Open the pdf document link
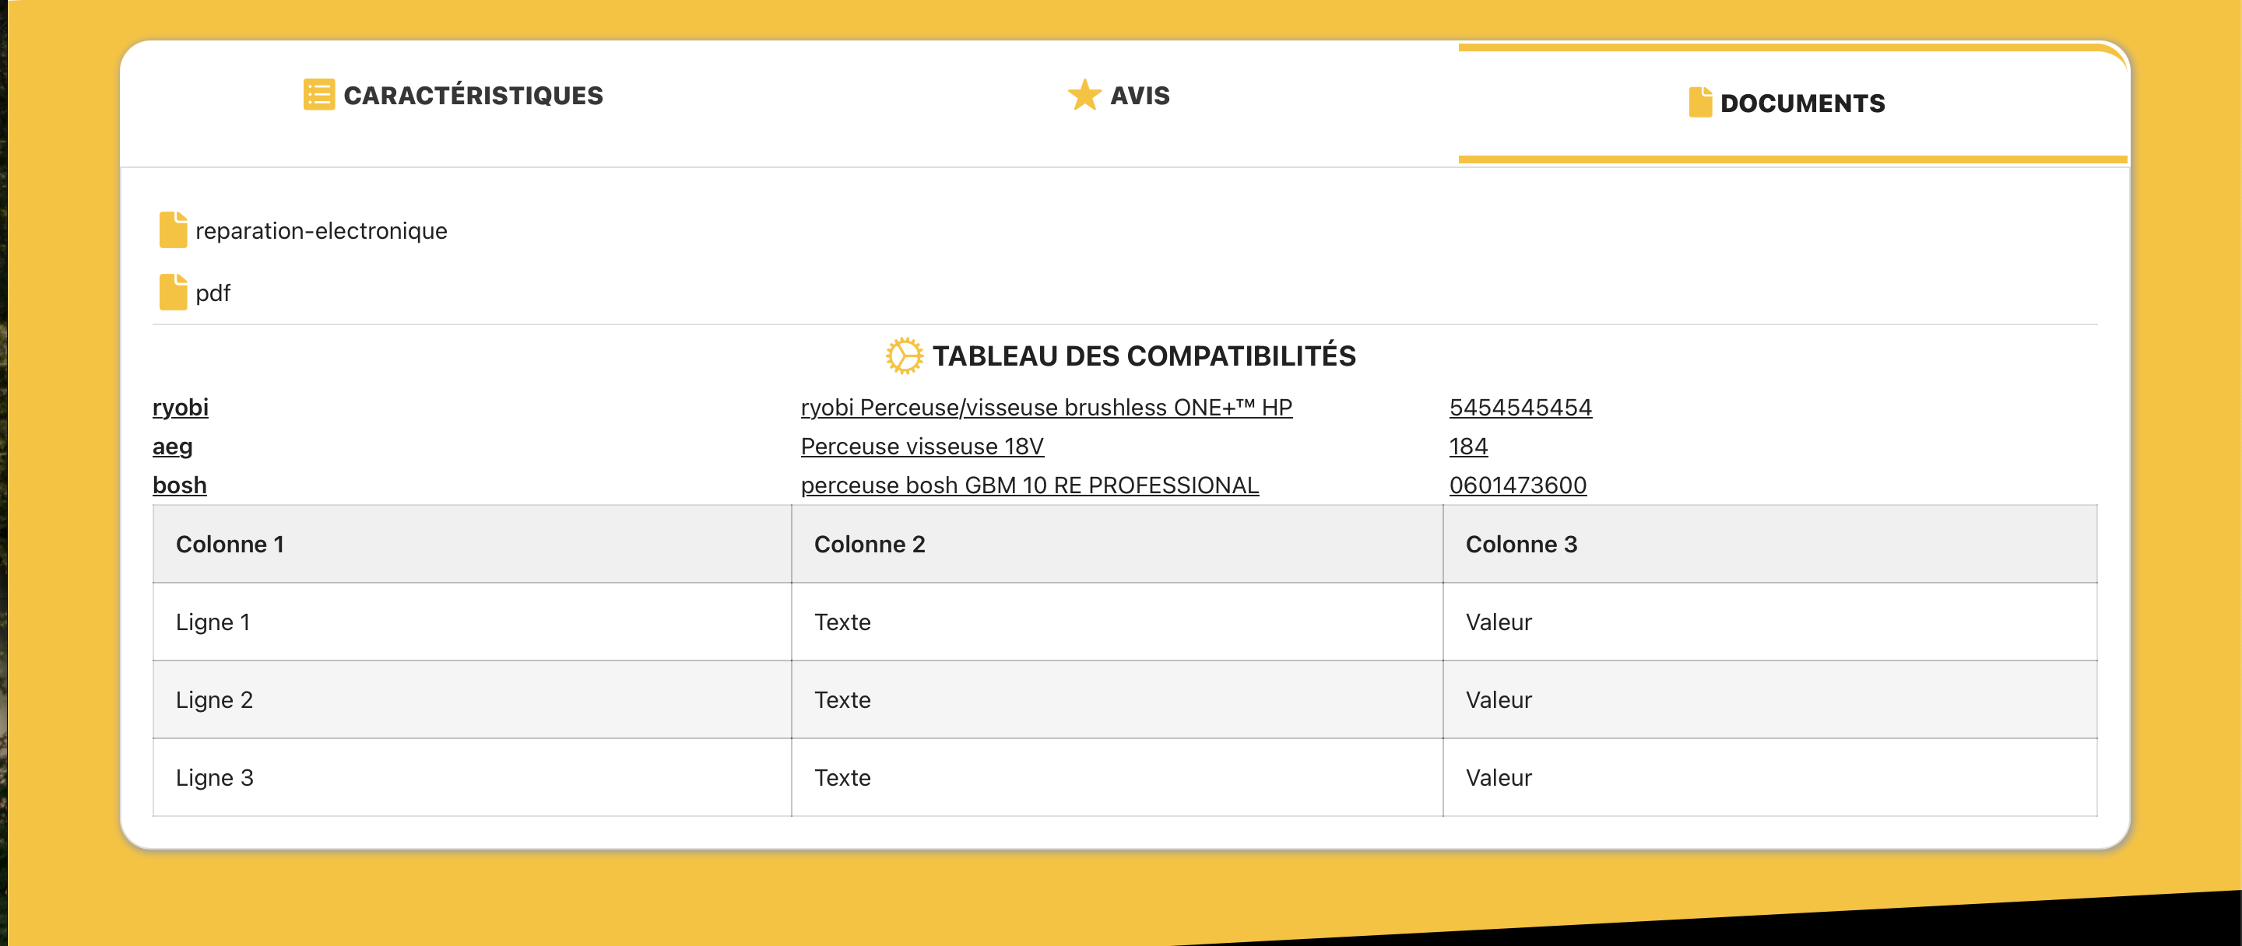This screenshot has height=946, width=2242. (x=213, y=294)
